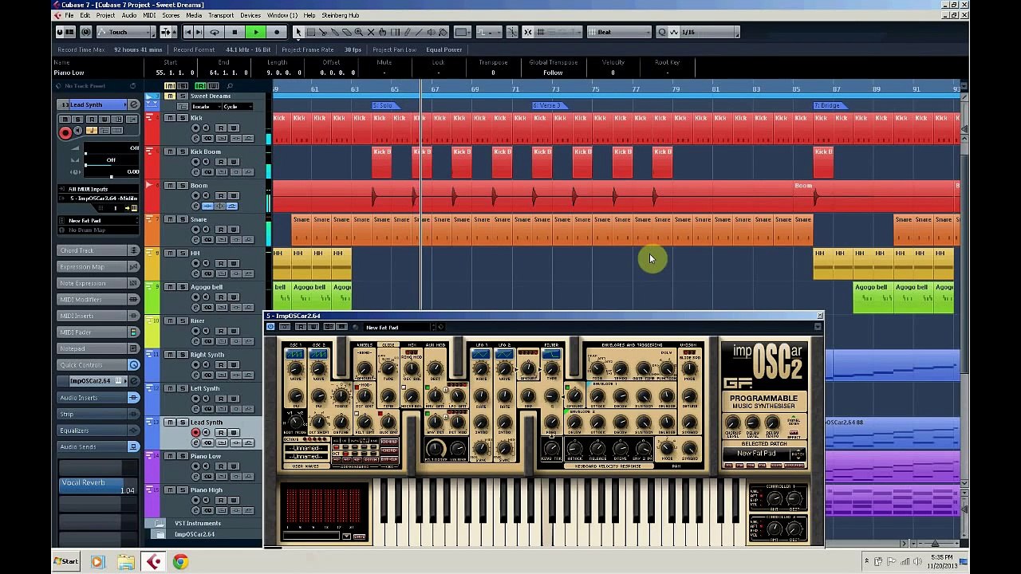The height and width of the screenshot is (574, 1021).
Task: Collapse the Audio Sends inspector section
Action: [98, 446]
